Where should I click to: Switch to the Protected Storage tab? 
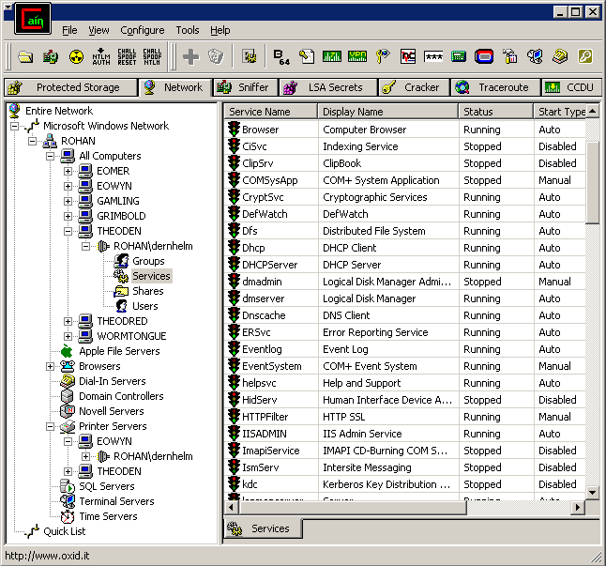click(x=70, y=87)
